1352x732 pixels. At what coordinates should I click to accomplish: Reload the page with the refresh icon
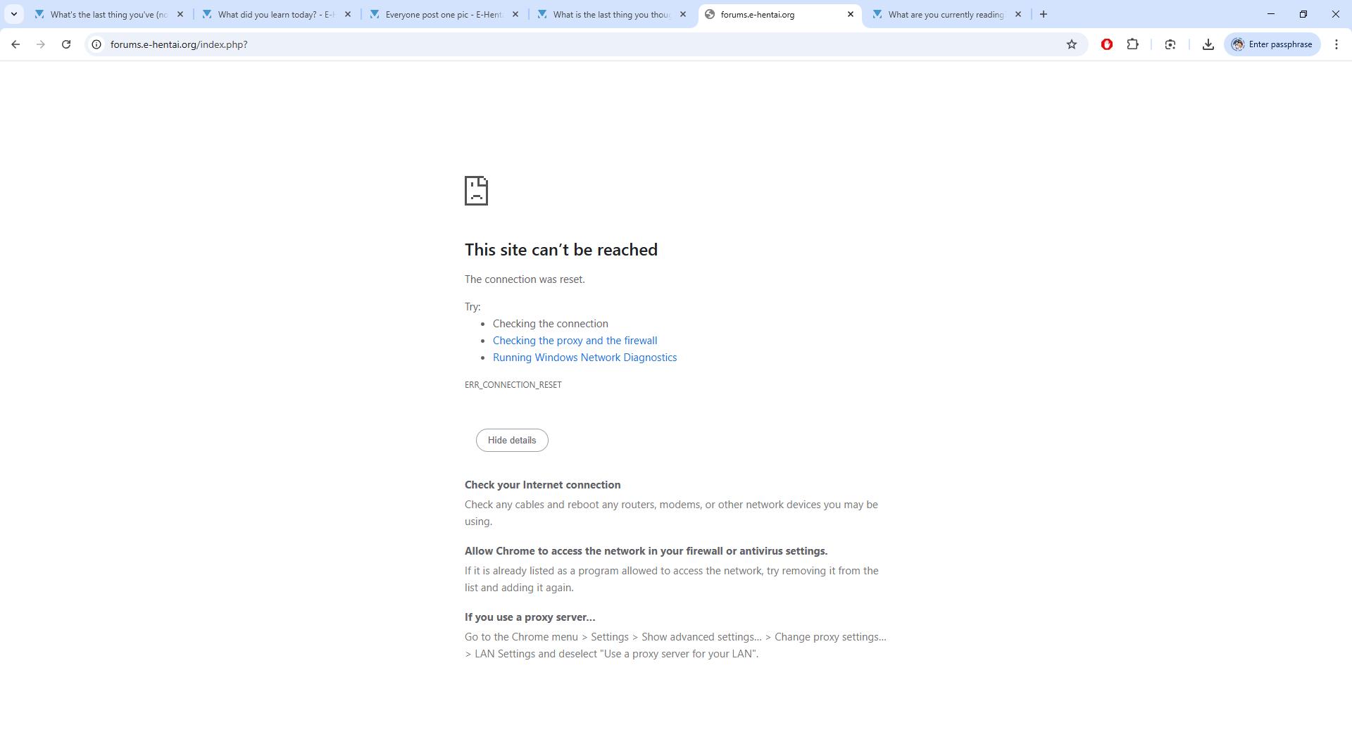pos(66,44)
